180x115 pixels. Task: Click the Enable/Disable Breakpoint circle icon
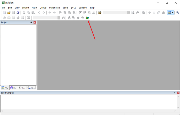[154, 13]
